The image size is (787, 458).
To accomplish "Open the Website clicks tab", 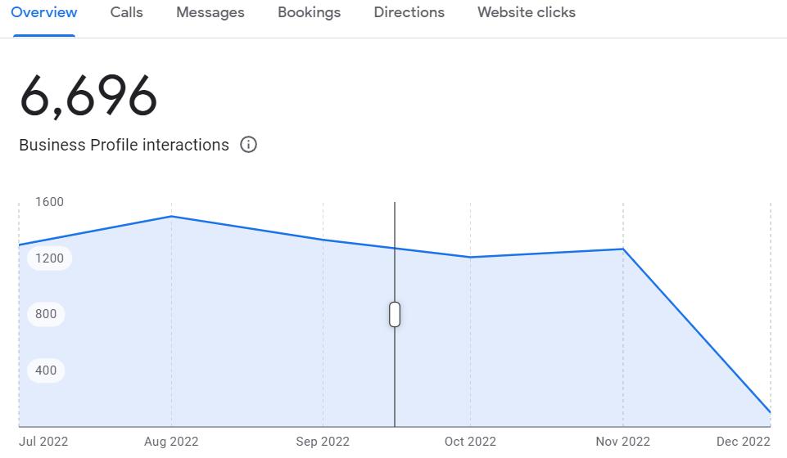I will pos(527,12).
